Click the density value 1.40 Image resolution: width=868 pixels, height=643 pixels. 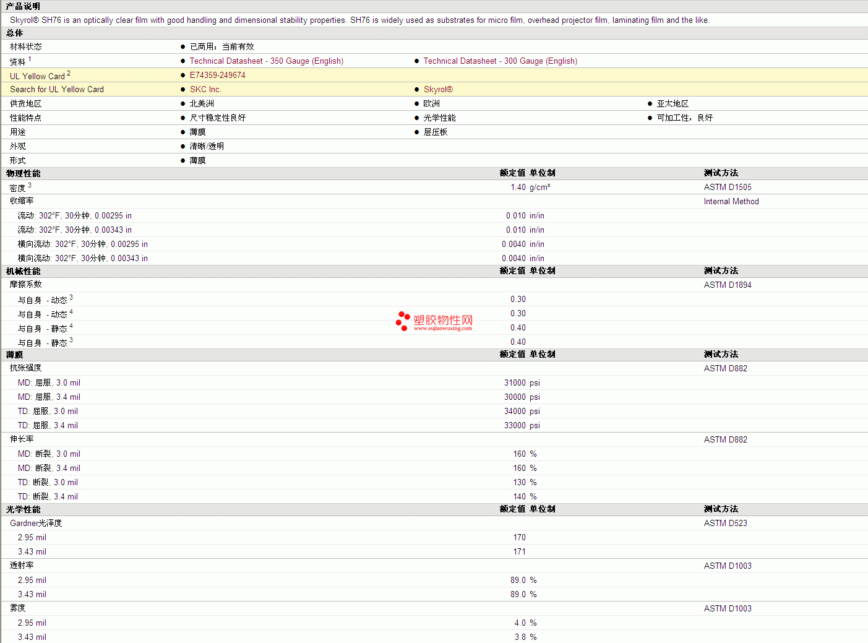pyautogui.click(x=518, y=187)
